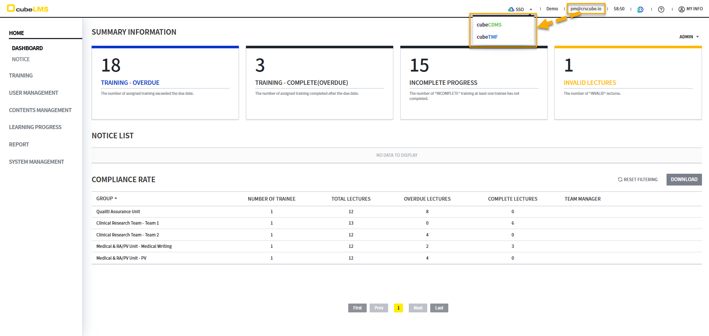Open Training in the sidebar

[21, 76]
